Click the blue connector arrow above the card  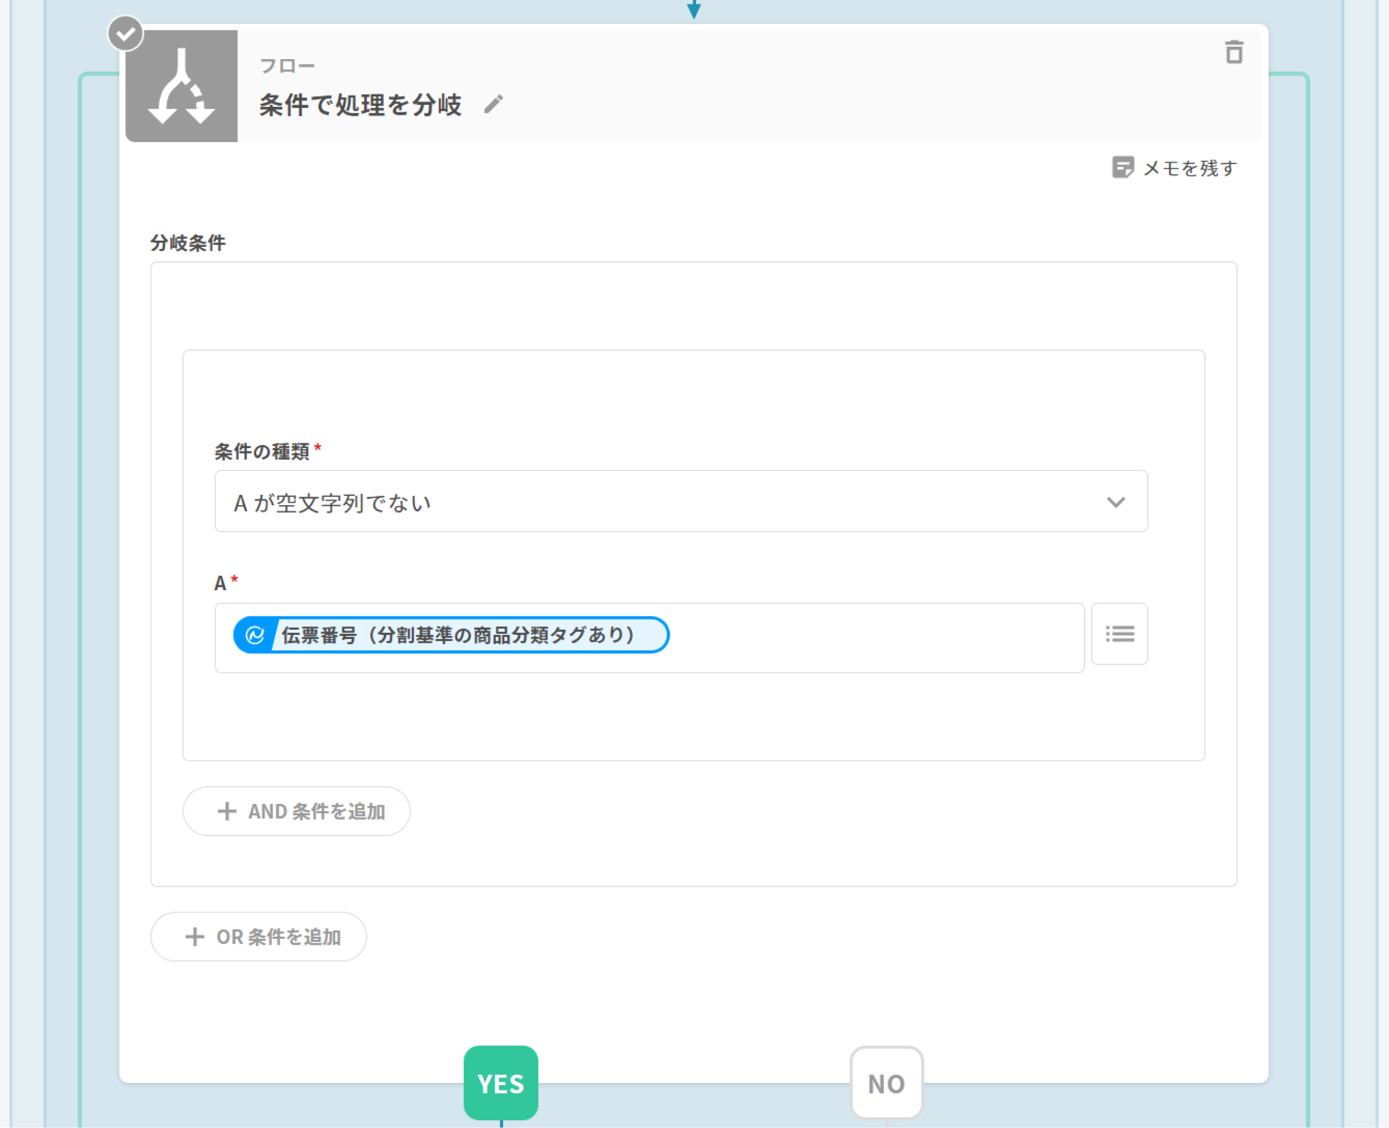[694, 9]
